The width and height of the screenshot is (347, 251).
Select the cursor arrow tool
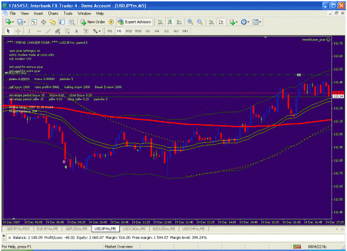(x=8, y=31)
